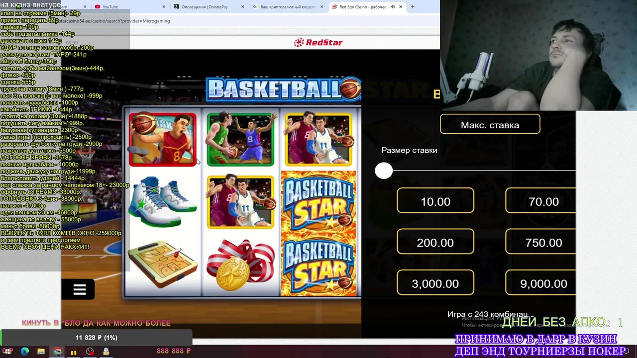This screenshot has height=358, width=637.
Task: Click the red player number 8 symbol
Action: tap(162, 139)
